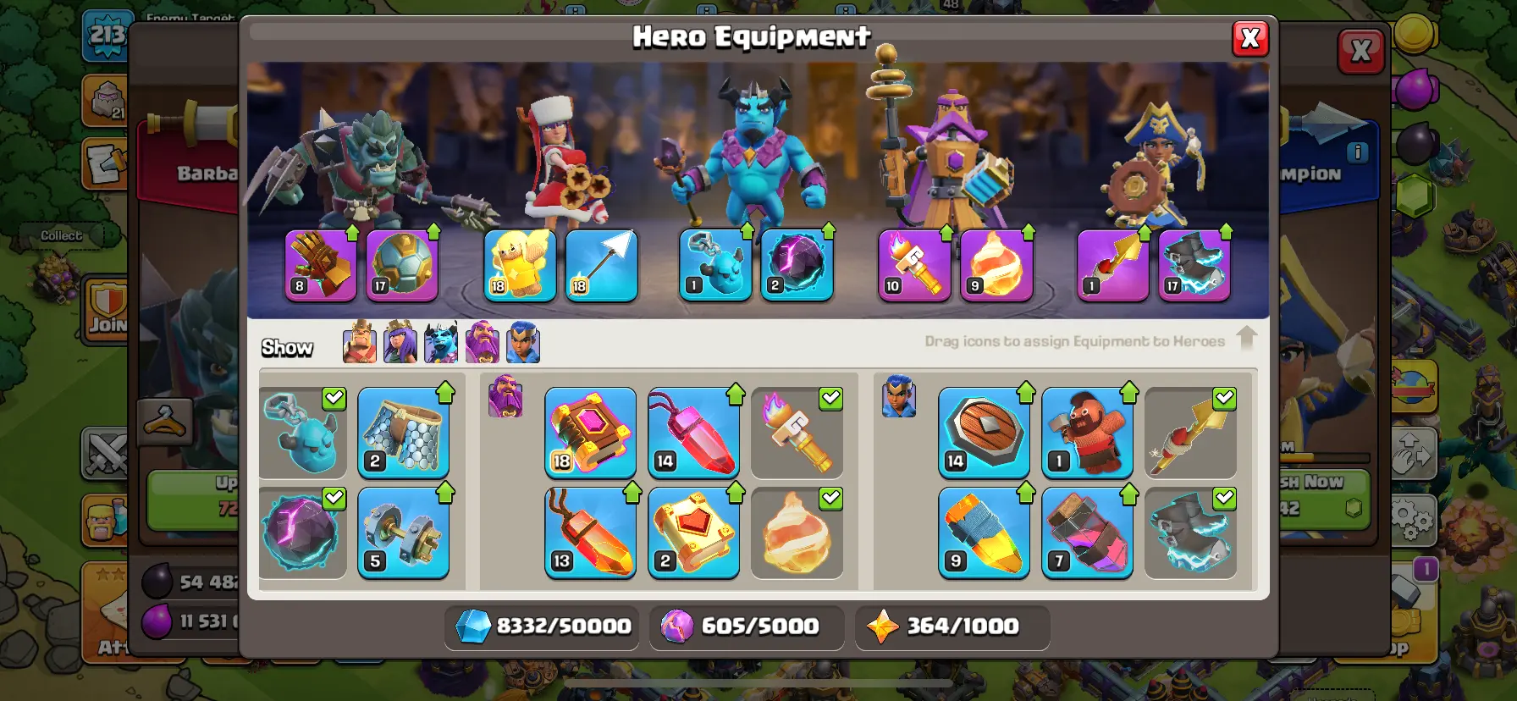Filter by Barbarian King portrait
1517x701 pixels.
tap(360, 342)
